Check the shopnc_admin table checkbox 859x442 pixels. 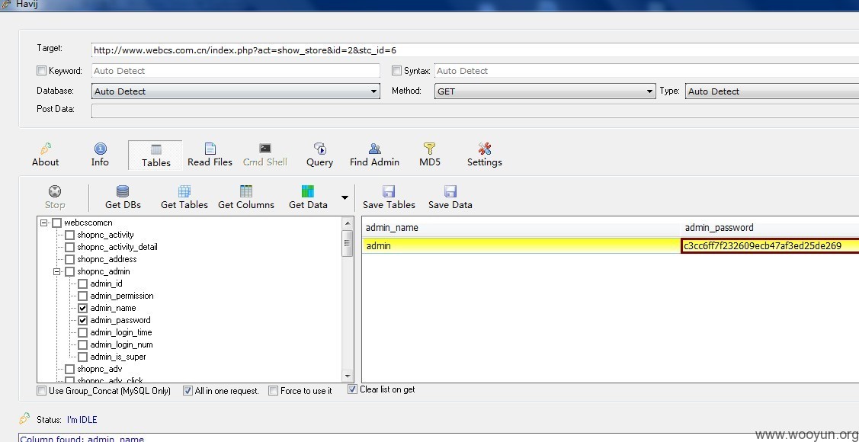coord(69,271)
